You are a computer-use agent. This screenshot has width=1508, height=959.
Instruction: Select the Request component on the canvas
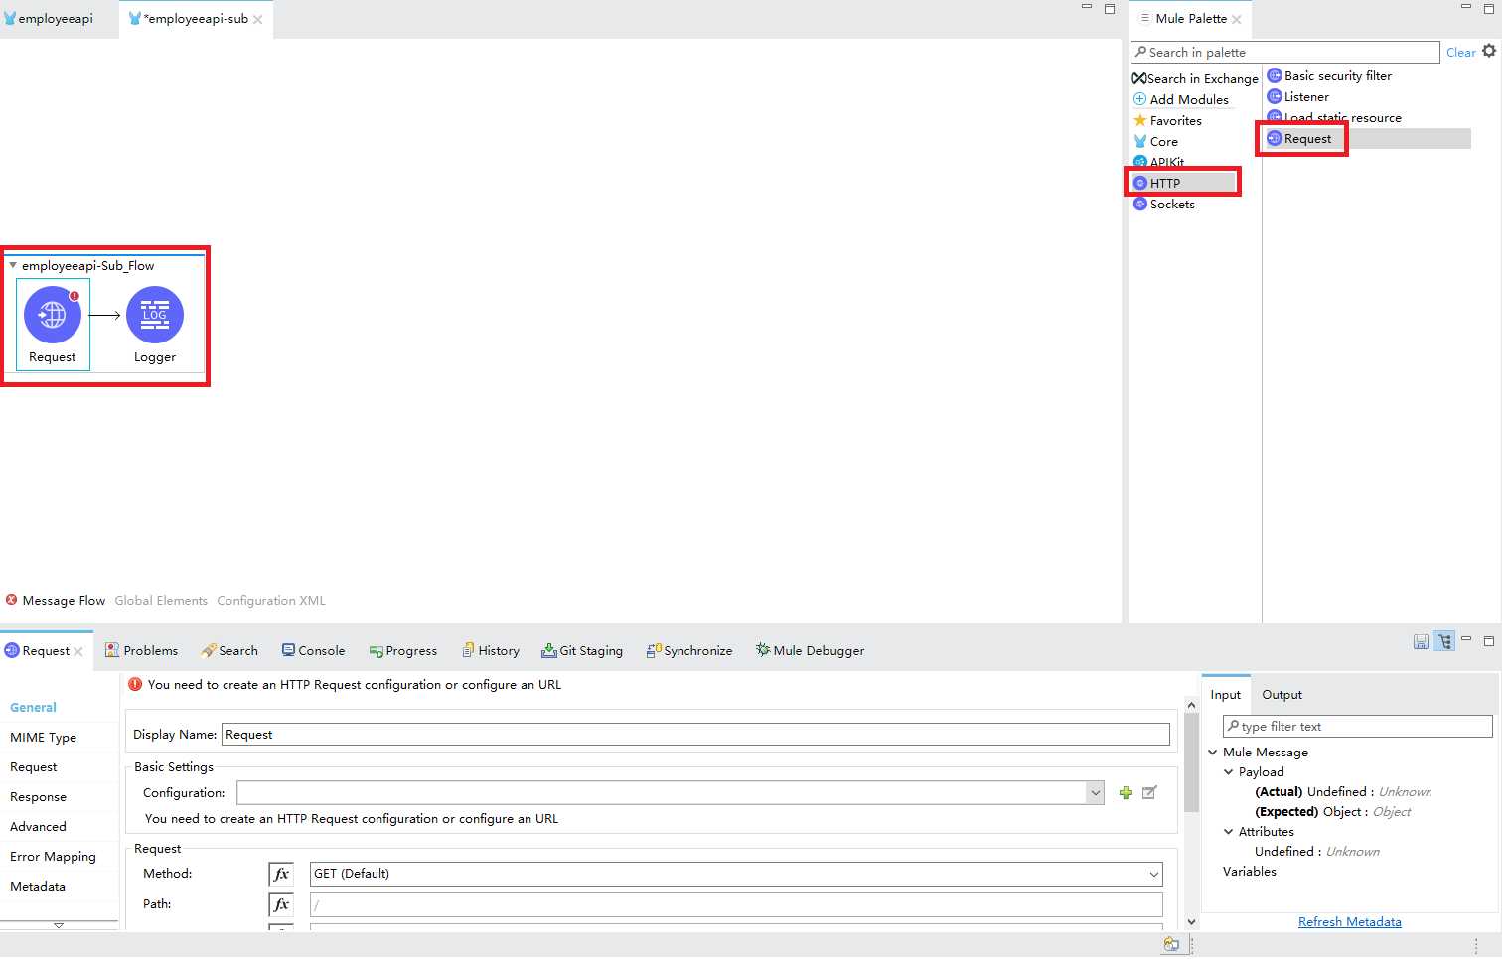[x=52, y=315]
